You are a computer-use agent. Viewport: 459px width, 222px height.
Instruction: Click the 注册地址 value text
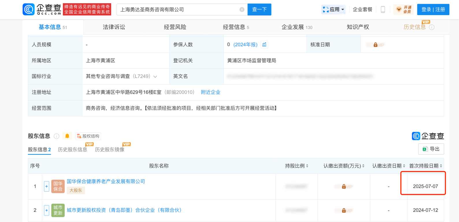click(x=124, y=92)
